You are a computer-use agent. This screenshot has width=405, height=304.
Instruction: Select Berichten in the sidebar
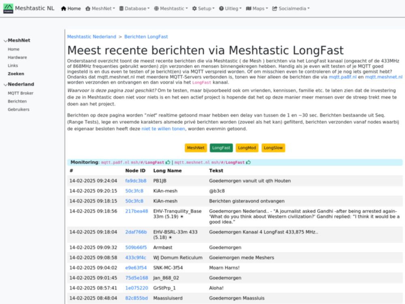pos(17,101)
